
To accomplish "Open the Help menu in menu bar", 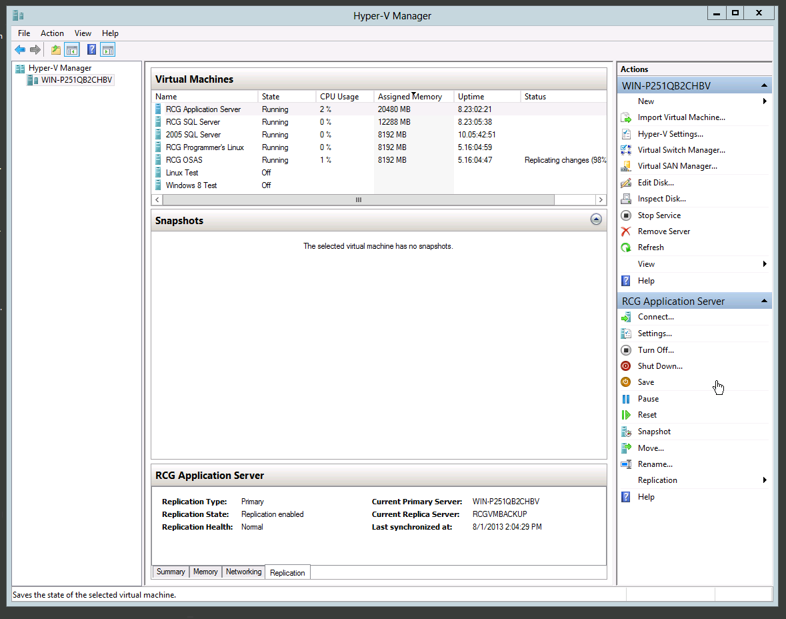I will coord(110,33).
